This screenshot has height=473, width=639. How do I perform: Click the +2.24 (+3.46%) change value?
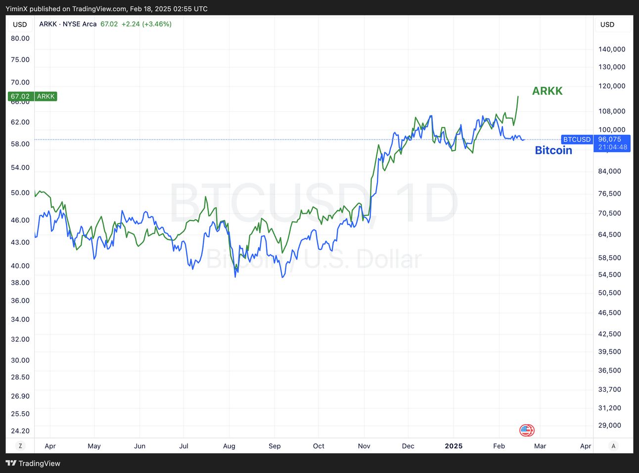tap(146, 24)
